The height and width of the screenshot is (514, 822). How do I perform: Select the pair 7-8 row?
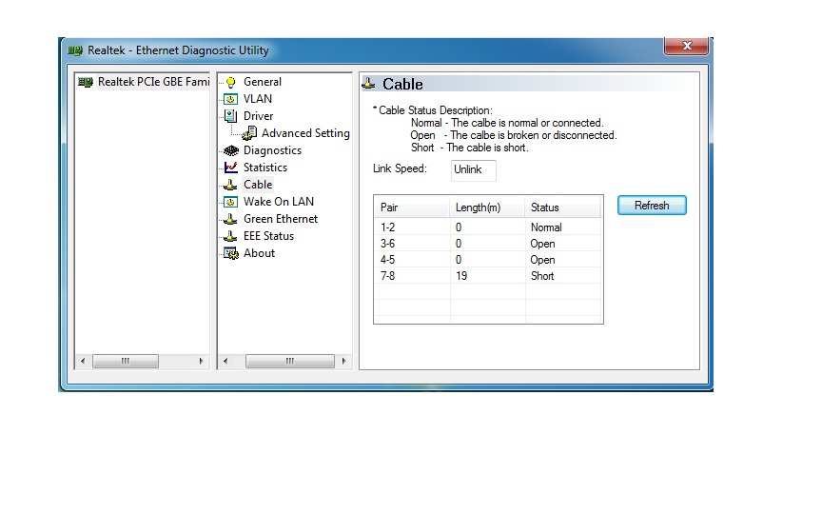(x=487, y=276)
